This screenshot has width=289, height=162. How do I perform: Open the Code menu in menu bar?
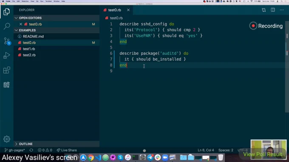click(8, 1)
